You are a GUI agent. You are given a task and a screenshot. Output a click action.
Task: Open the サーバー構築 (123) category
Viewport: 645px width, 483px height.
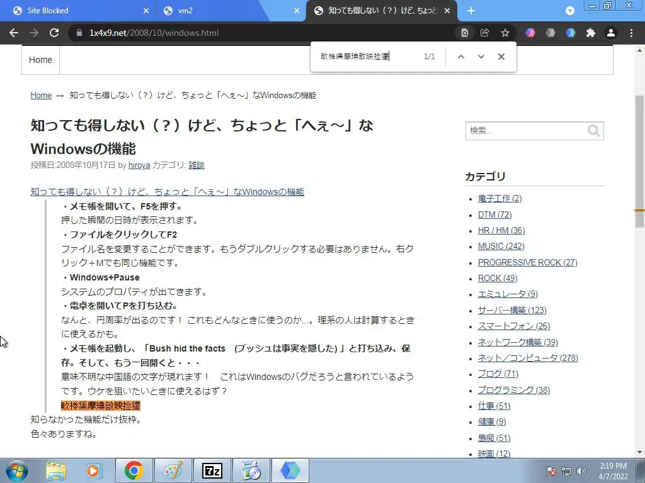(x=512, y=310)
